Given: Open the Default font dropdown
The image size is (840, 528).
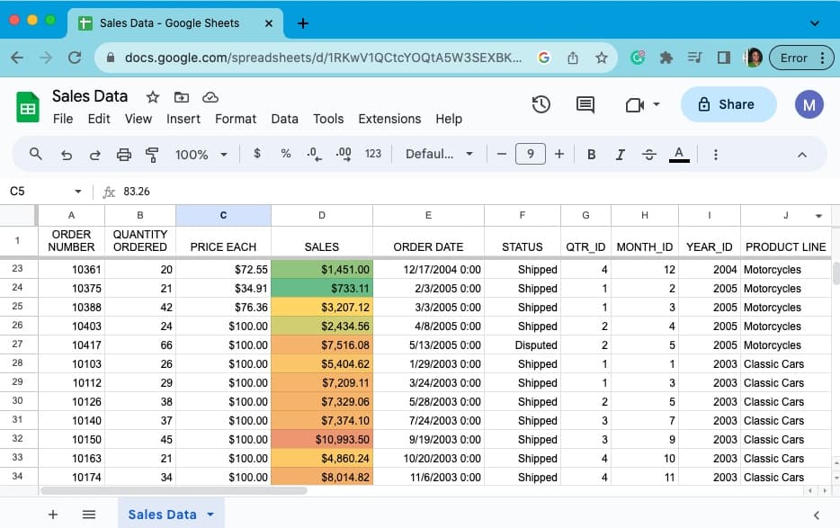Looking at the screenshot, I should (x=439, y=155).
